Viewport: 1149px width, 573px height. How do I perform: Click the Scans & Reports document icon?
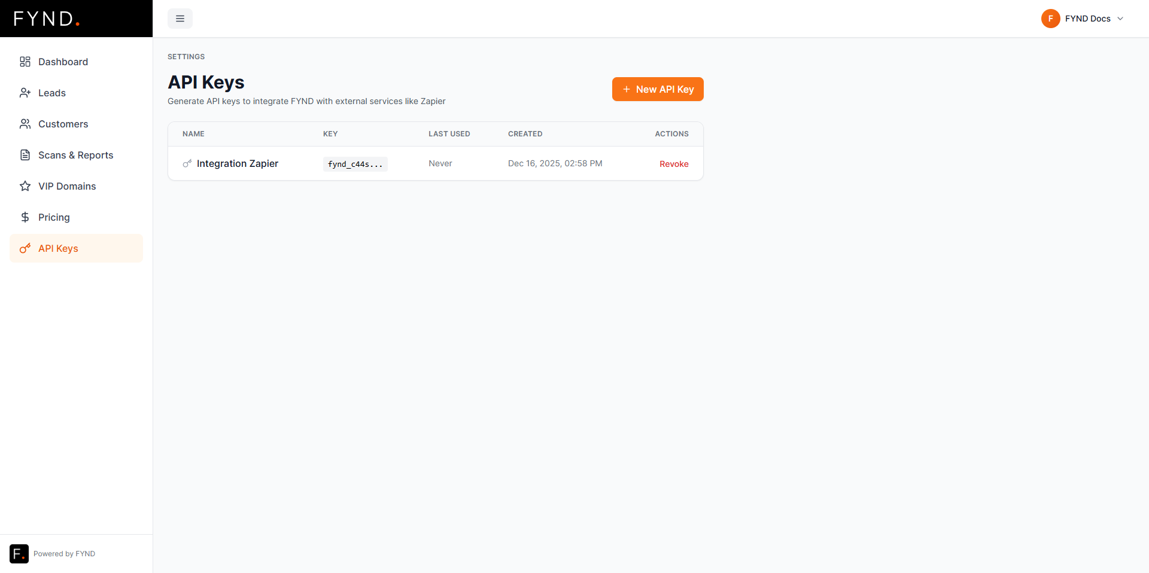pos(25,155)
